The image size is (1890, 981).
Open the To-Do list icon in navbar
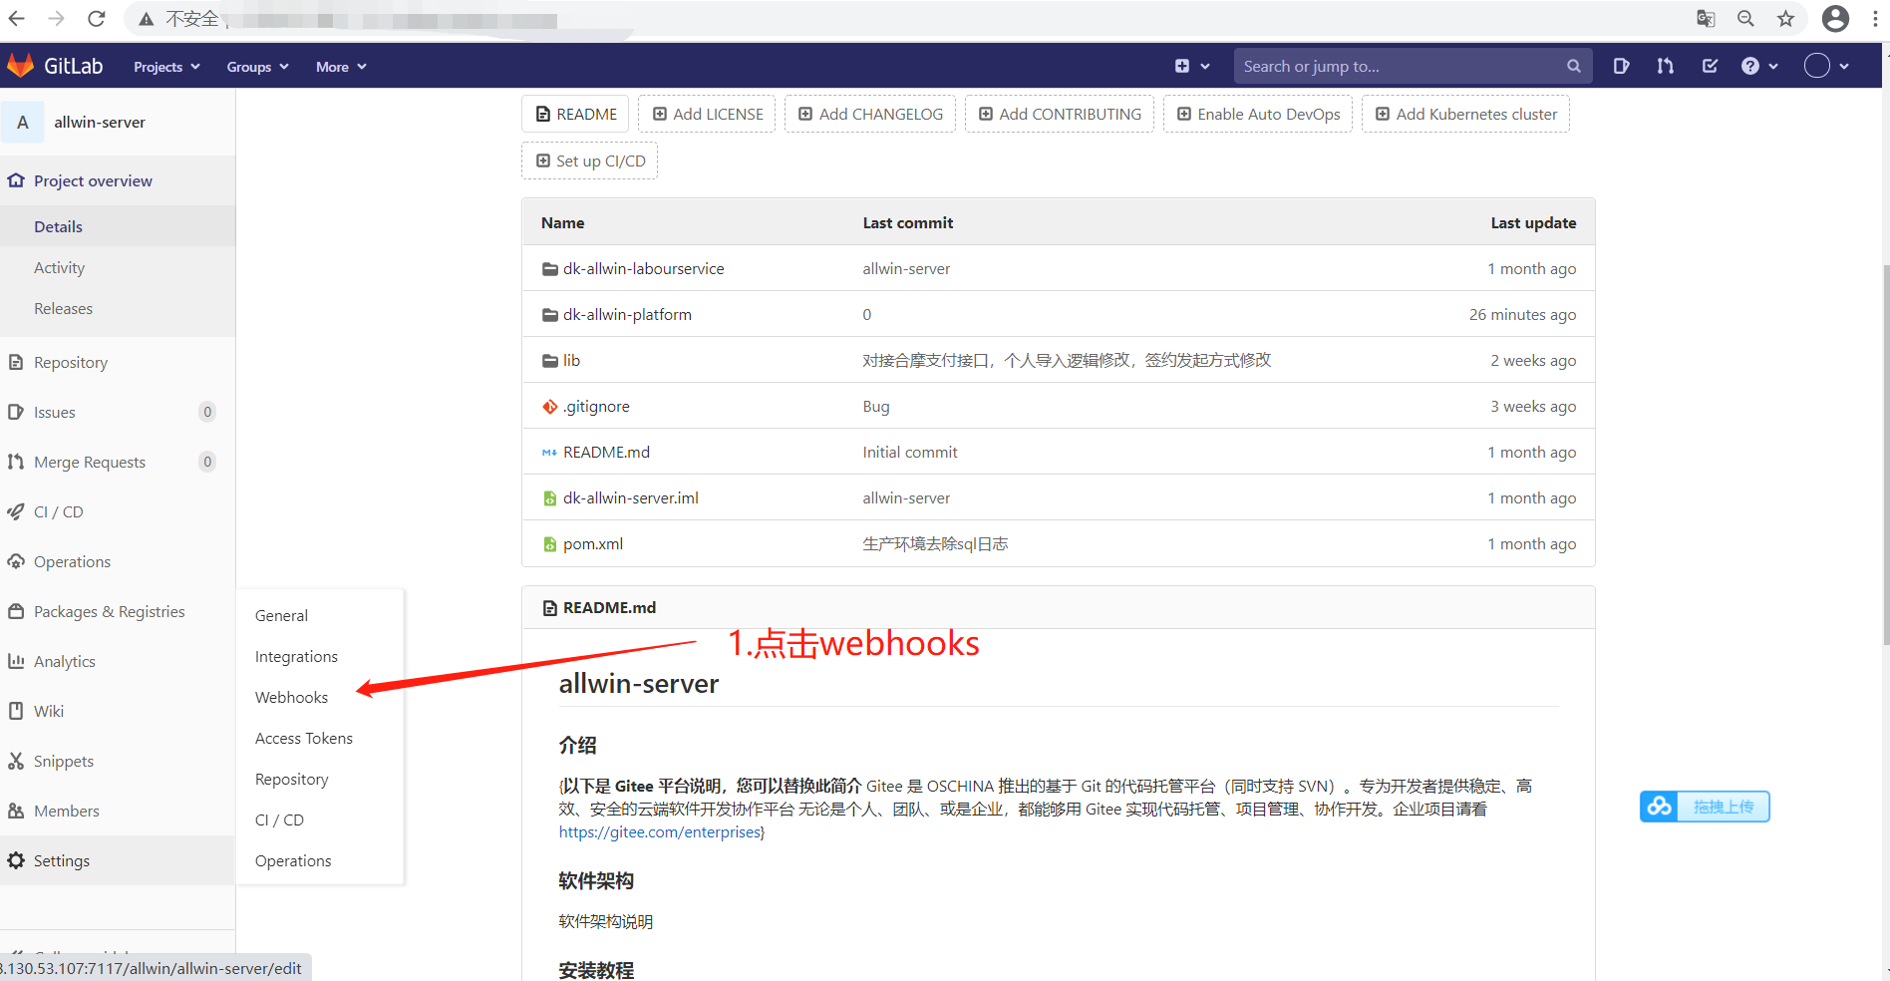[1710, 66]
